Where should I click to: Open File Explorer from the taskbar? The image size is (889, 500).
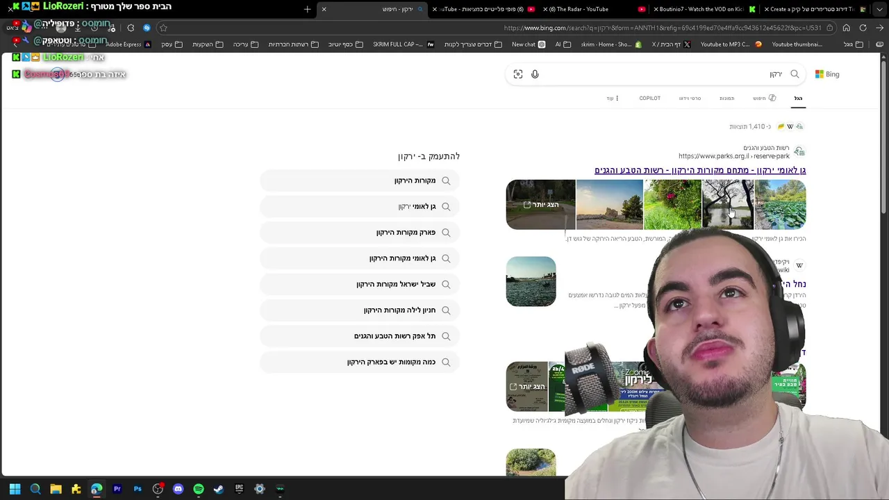(x=56, y=489)
